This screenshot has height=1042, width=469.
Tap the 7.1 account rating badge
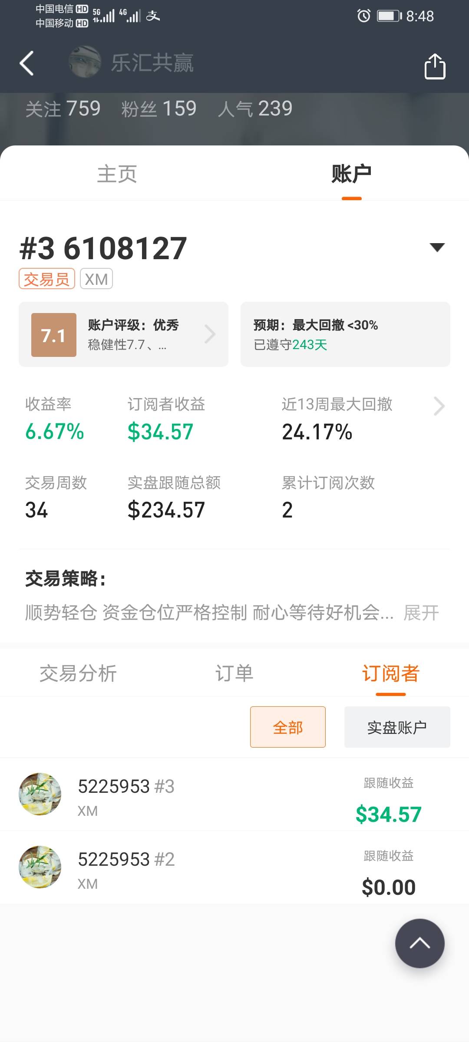click(54, 335)
